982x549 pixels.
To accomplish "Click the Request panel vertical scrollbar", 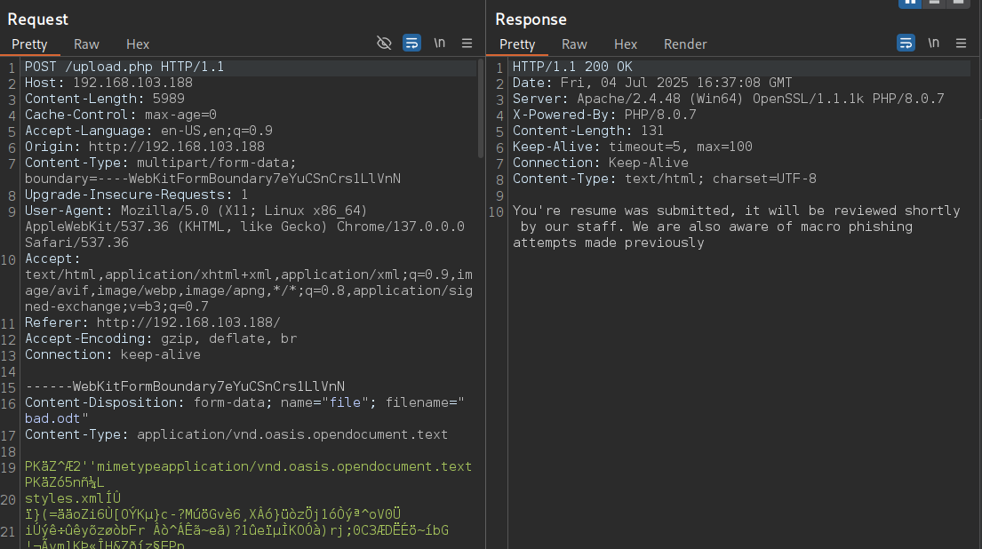I will point(481,107).
